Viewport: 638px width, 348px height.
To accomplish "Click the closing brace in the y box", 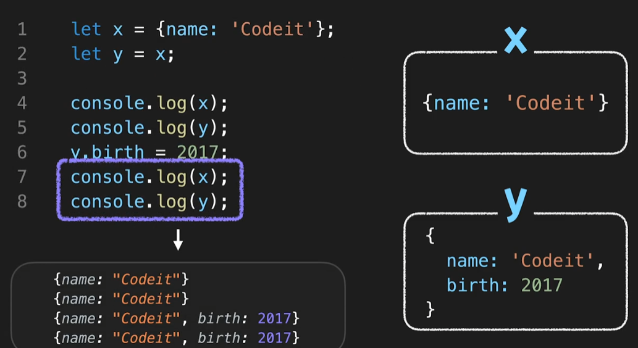I will tap(430, 309).
